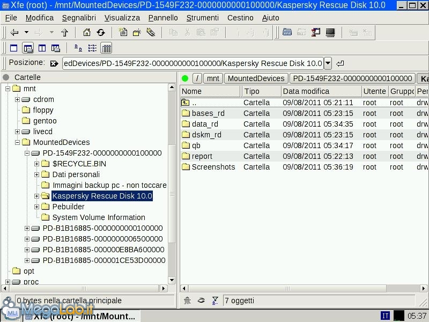Select the Screenshots folder in file list
The width and height of the screenshot is (429, 322).
click(213, 167)
